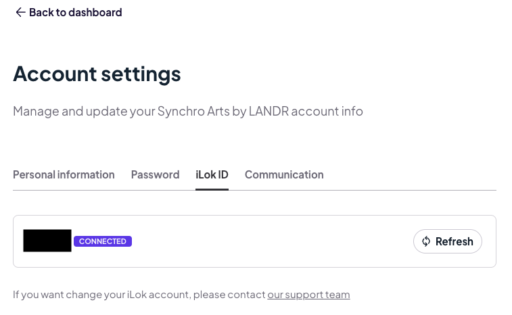Viewport: 512px width, 315px height.
Task: Open the 'our support team' link
Action: (308, 295)
